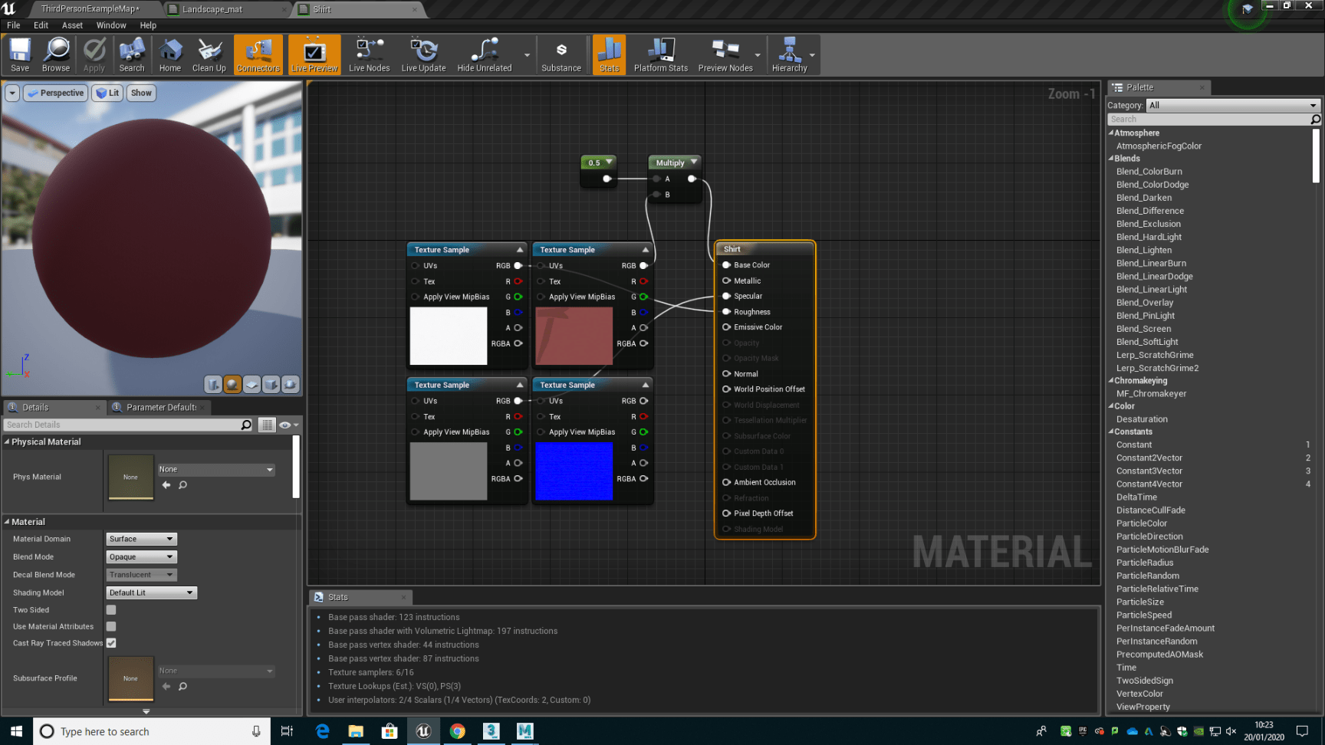Click the Home toolbar icon
The image size is (1325, 745).
(x=170, y=54)
